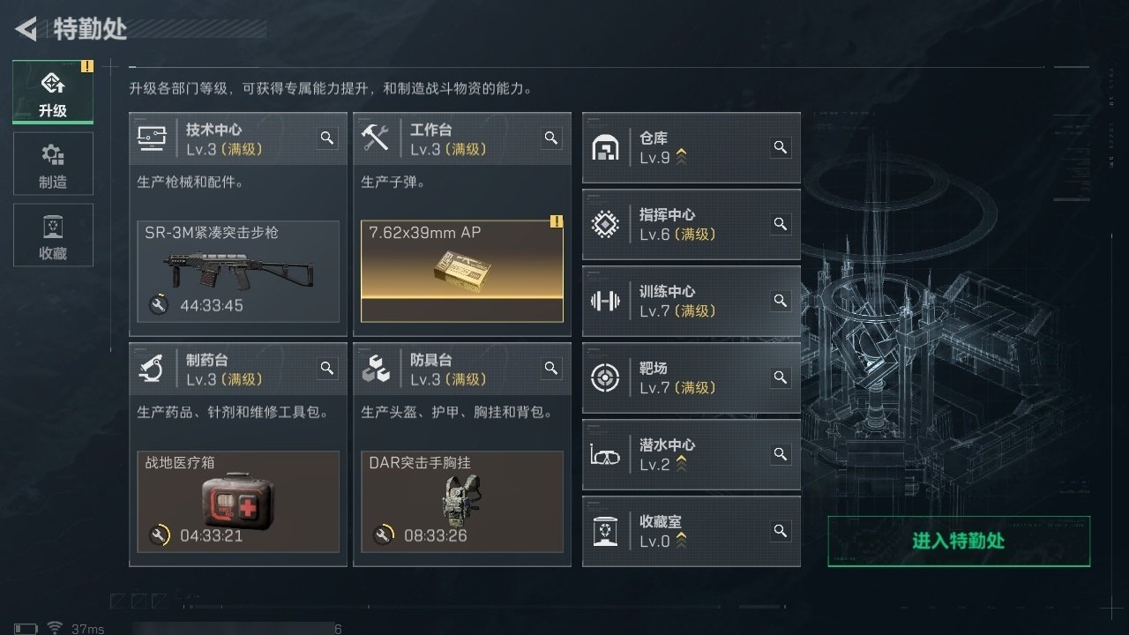Click the magnifier icon for 工作台

click(551, 138)
